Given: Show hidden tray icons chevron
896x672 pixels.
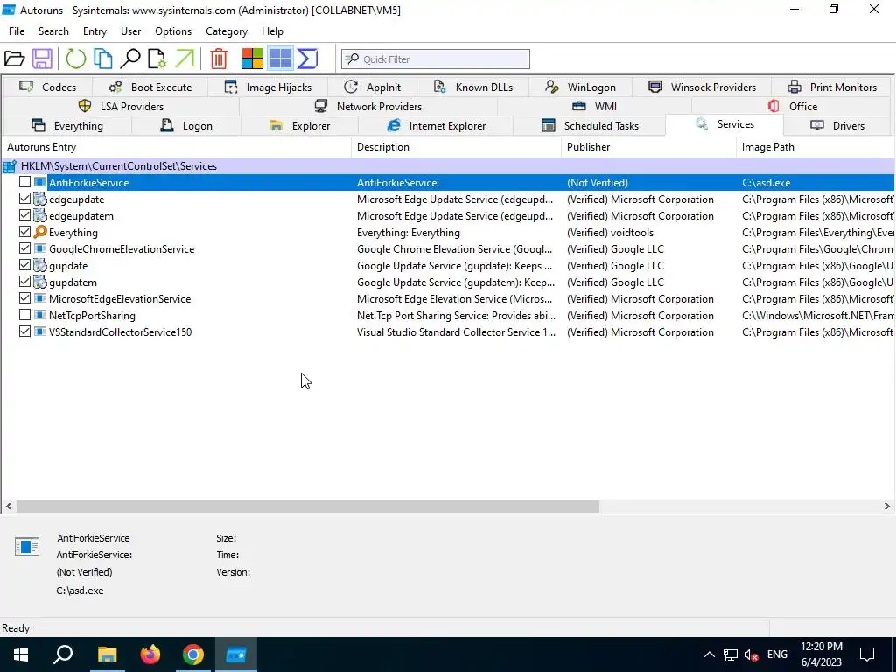Looking at the screenshot, I should [x=709, y=654].
